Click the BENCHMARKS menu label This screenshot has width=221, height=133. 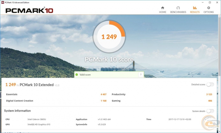point(178,12)
